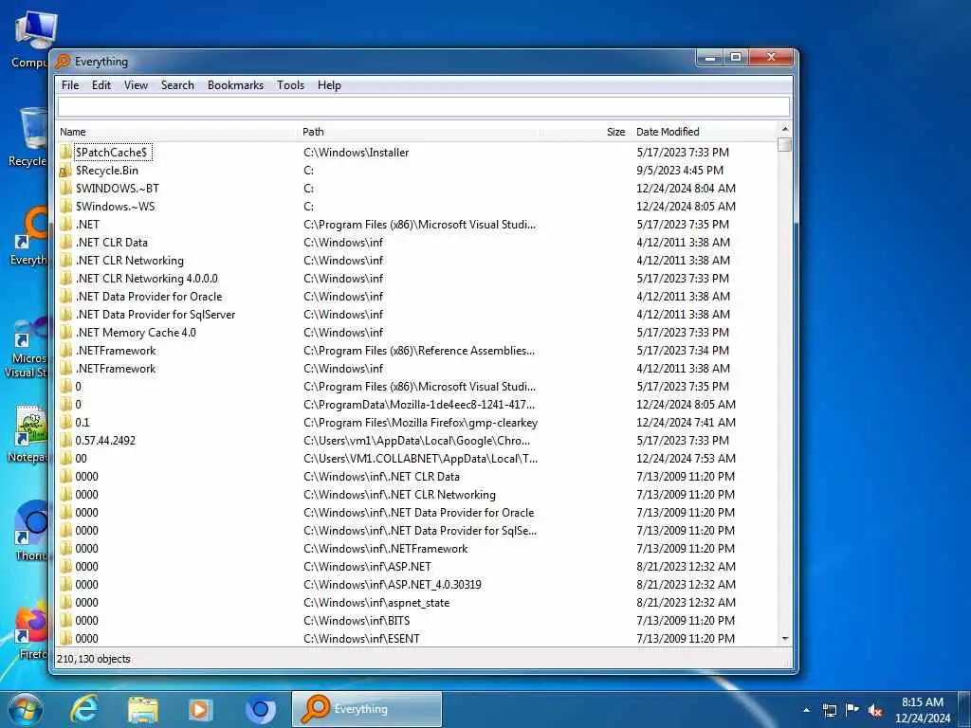Open the View menu
This screenshot has width=971, height=728.
tap(136, 85)
